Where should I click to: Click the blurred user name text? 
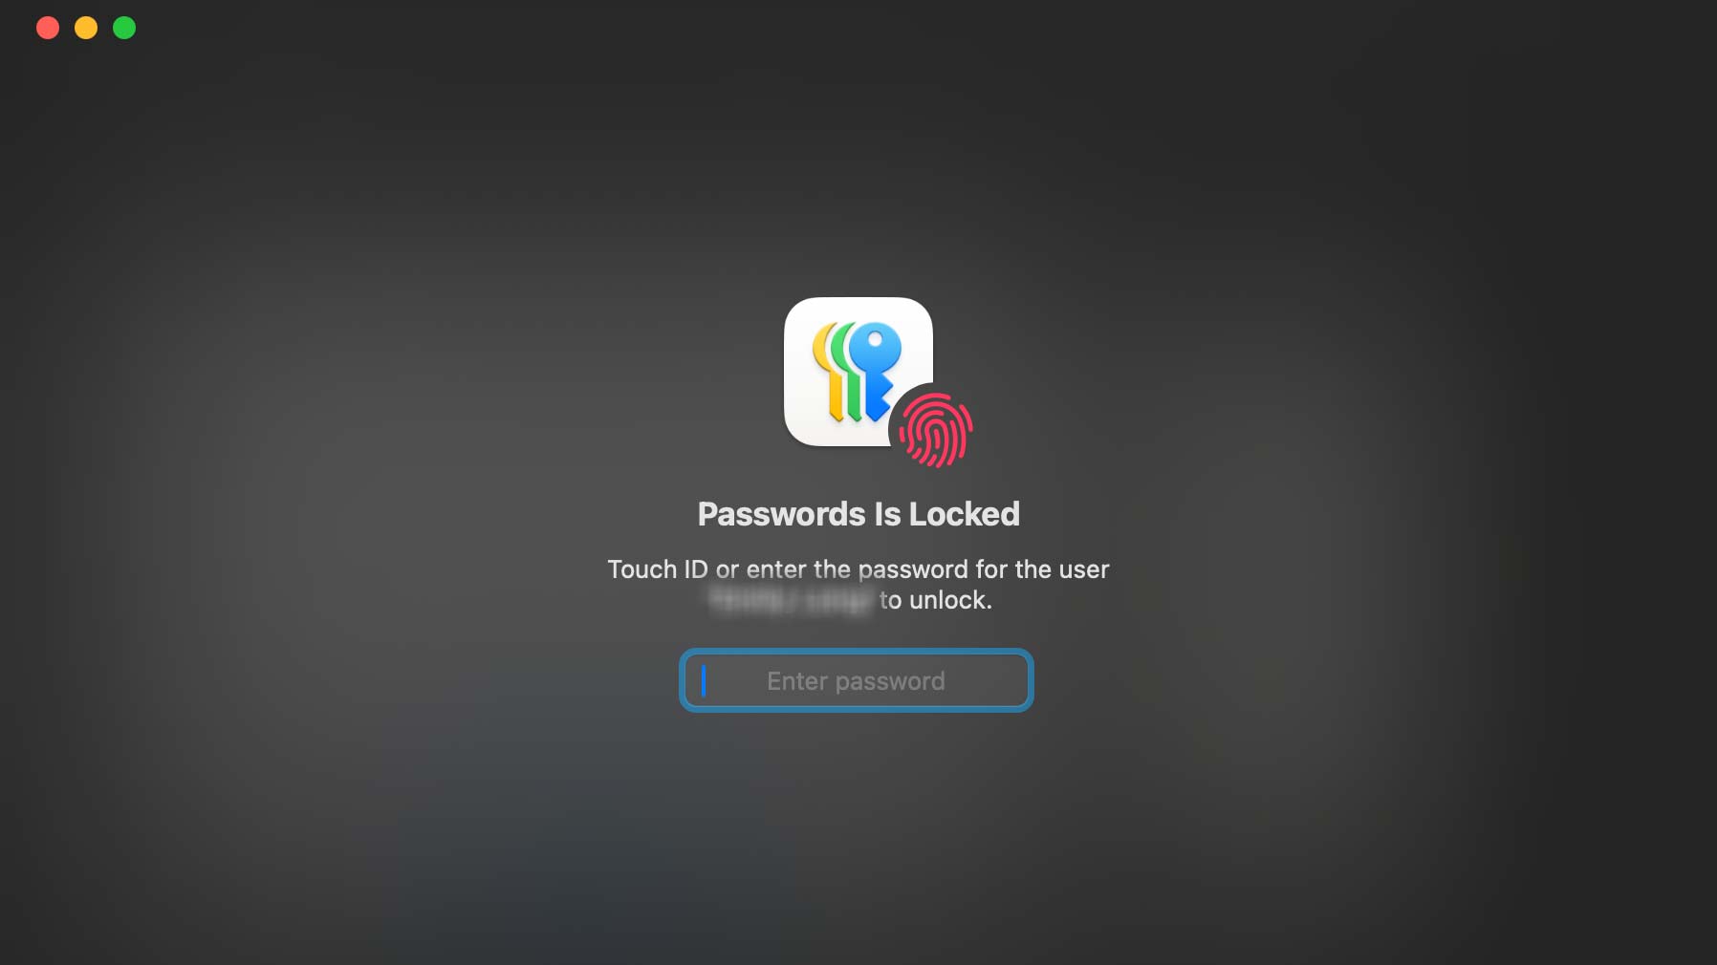pos(792,600)
